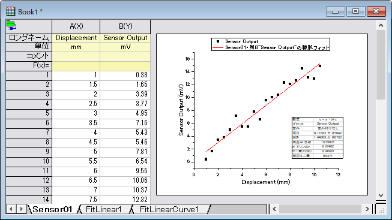Click cell with value 0.38

coord(125,75)
